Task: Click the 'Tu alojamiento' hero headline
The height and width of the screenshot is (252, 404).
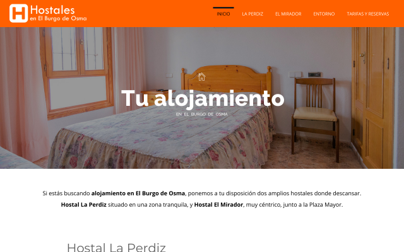Action: pyautogui.click(x=203, y=98)
